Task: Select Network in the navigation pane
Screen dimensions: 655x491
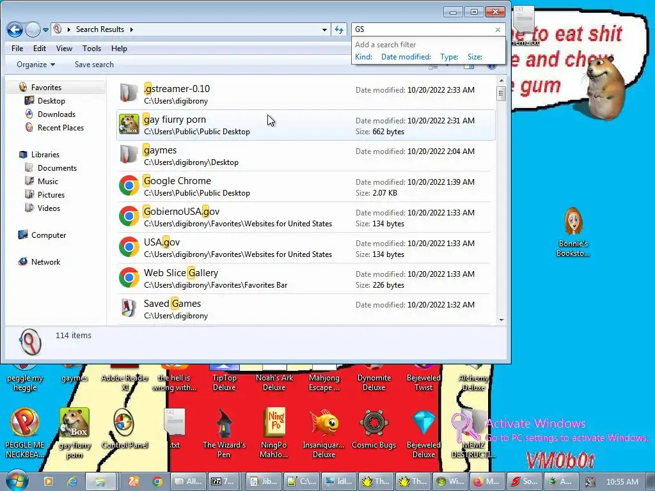Action: (45, 261)
